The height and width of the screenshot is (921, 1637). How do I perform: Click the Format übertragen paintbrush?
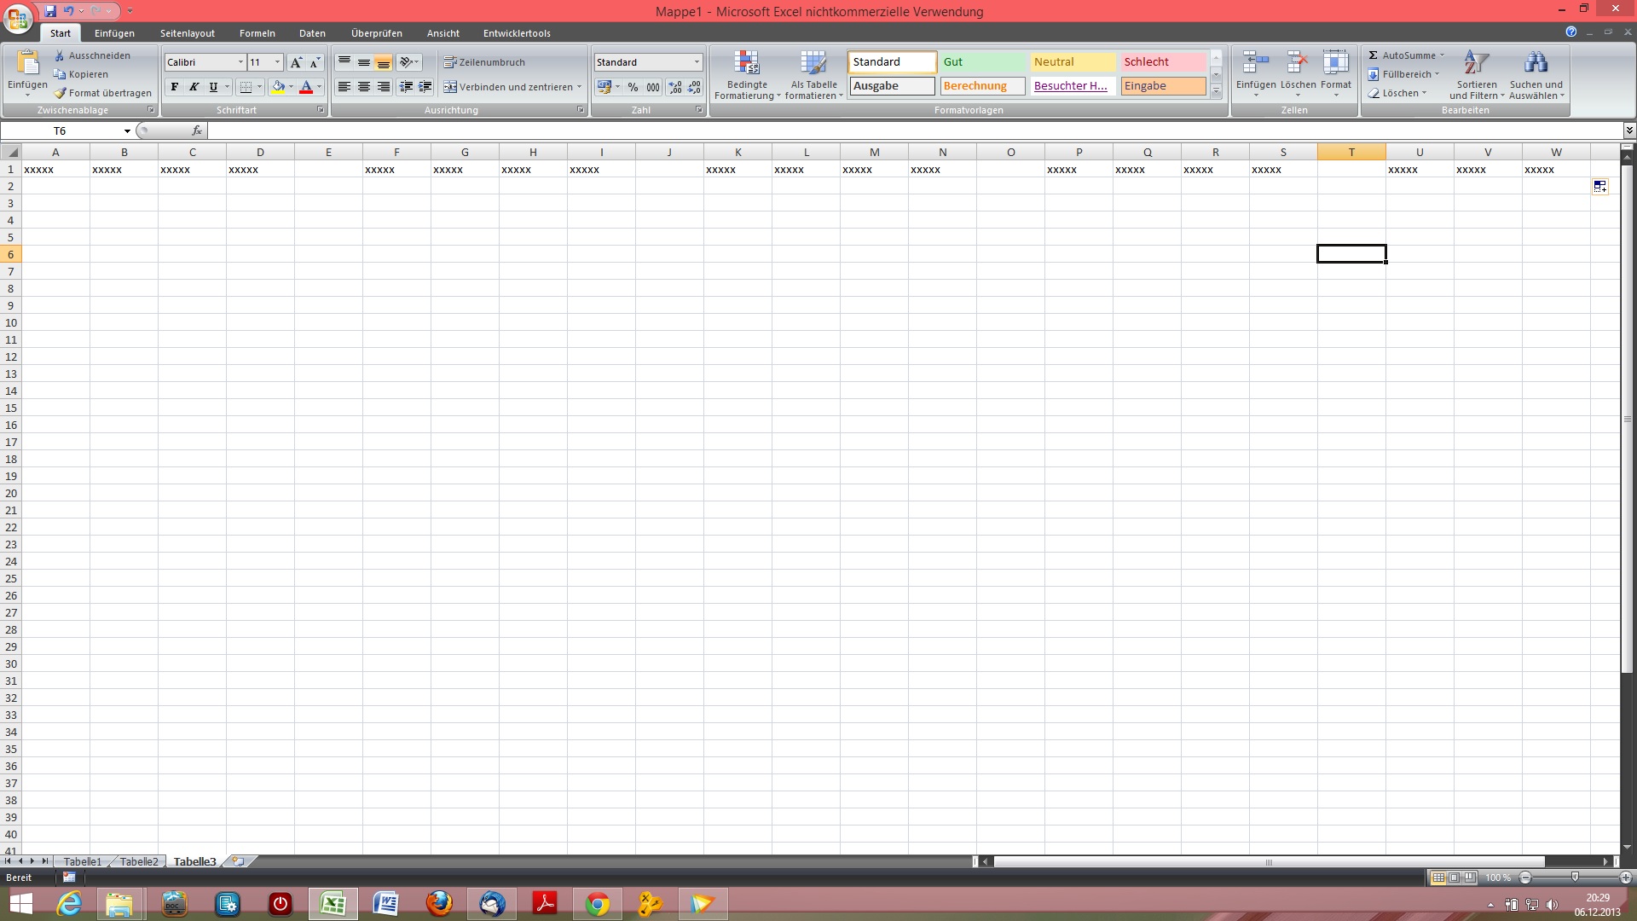coord(60,93)
